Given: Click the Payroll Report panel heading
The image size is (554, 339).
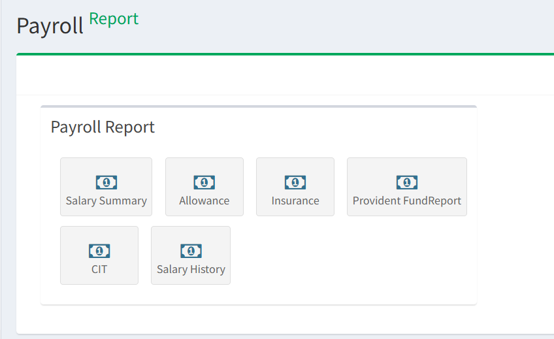Looking at the screenshot, I should click(103, 127).
